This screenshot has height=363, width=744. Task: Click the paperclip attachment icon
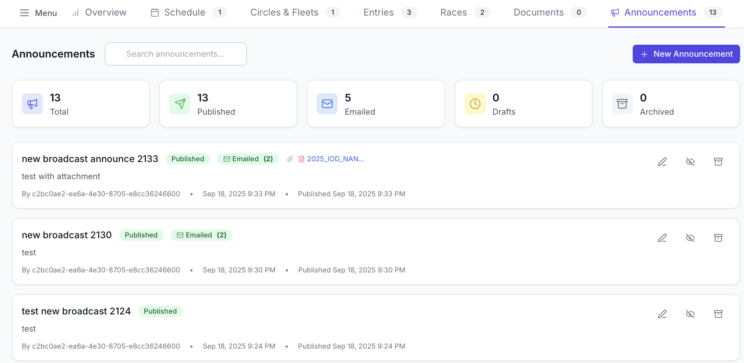click(290, 159)
